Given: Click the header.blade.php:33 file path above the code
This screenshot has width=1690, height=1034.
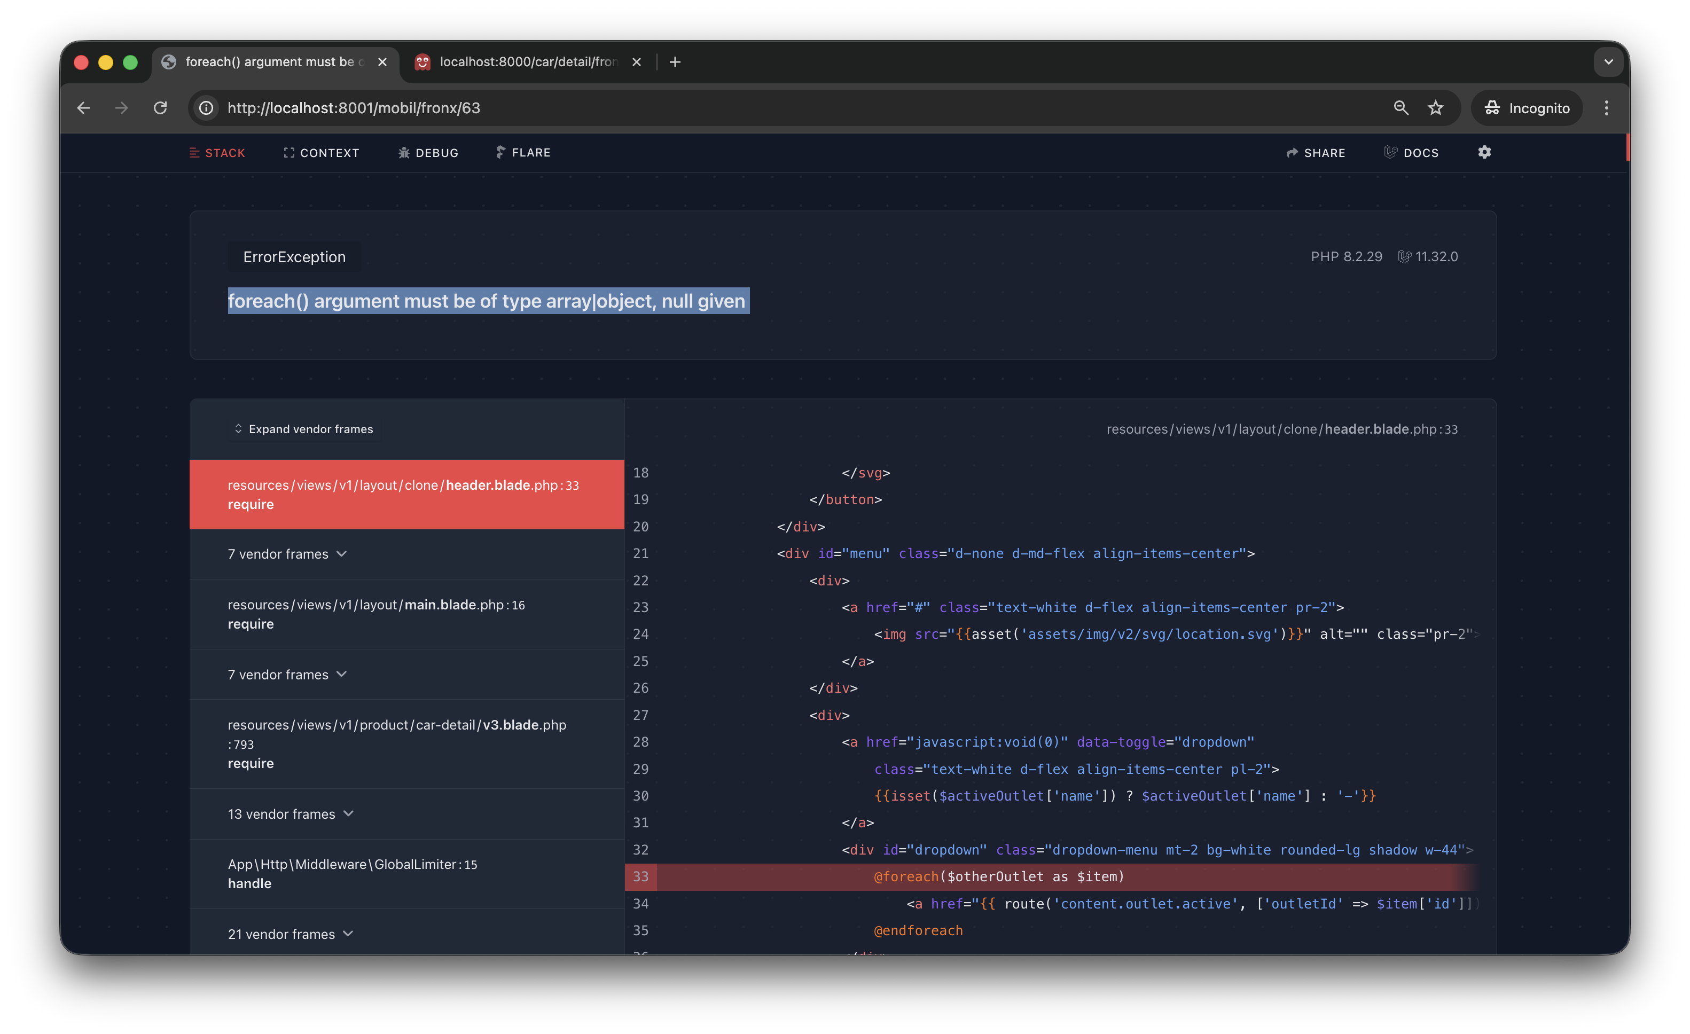Looking at the screenshot, I should (x=1281, y=428).
